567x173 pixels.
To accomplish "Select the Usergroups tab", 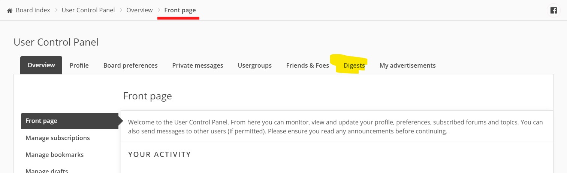I will point(254,65).
